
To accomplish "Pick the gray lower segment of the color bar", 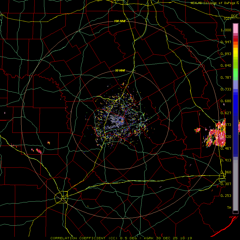I will pyautogui.click(x=235, y=185).
